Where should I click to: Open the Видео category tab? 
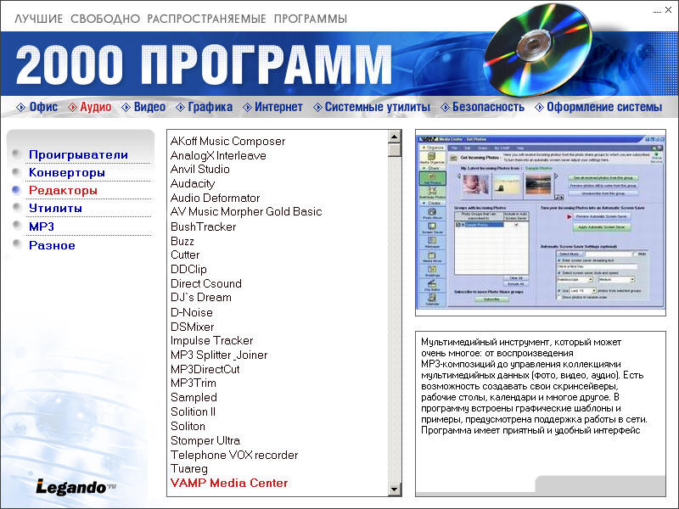pyautogui.click(x=149, y=108)
